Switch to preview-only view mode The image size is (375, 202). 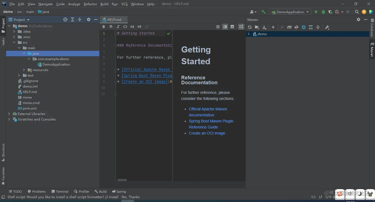[x=232, y=27]
